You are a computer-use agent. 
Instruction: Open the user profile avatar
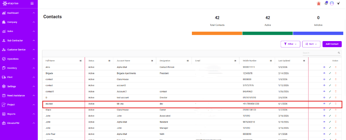click(x=332, y=3)
